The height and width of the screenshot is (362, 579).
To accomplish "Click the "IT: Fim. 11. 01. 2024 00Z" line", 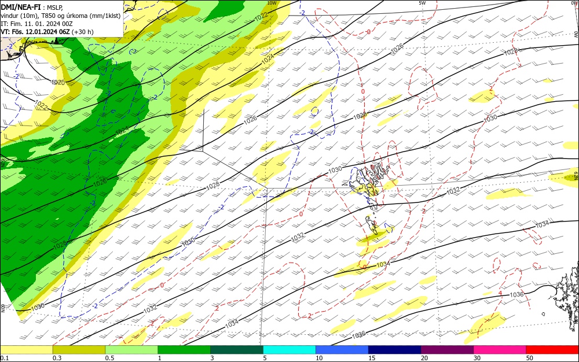I will 36,24.
